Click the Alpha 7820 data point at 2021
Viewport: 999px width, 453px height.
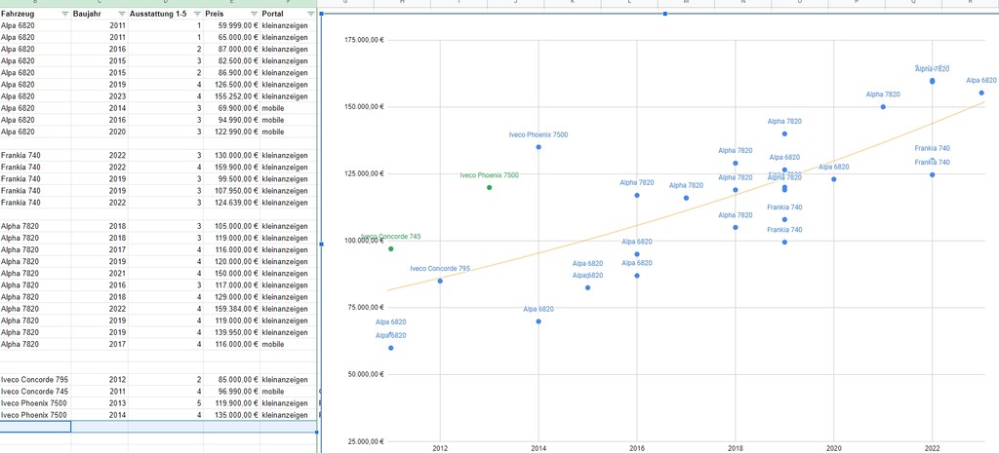tap(883, 107)
